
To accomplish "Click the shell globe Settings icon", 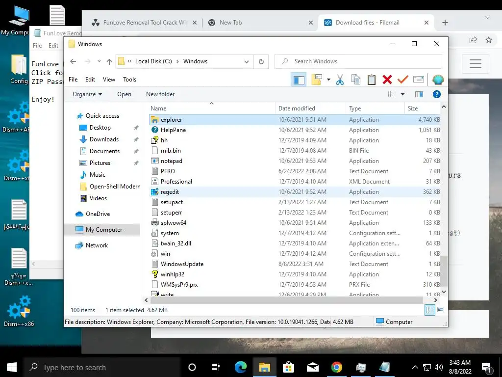I will coord(438,80).
